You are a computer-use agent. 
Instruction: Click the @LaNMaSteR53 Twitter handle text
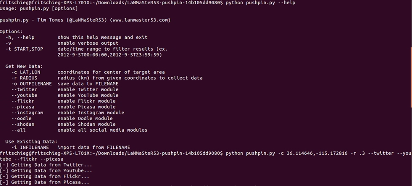87,20
